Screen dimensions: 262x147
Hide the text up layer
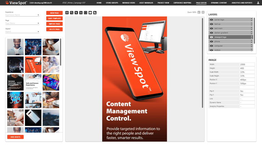click(x=212, y=24)
